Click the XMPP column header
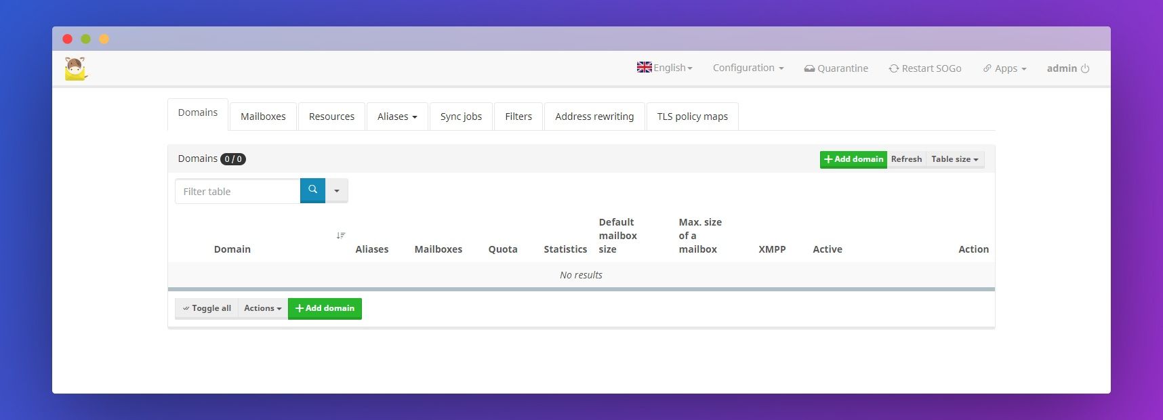This screenshot has width=1163, height=420. pos(772,249)
